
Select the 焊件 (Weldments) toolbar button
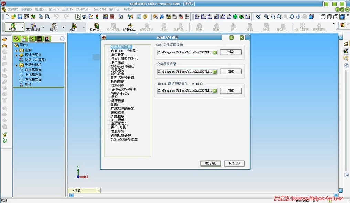pos(74,27)
